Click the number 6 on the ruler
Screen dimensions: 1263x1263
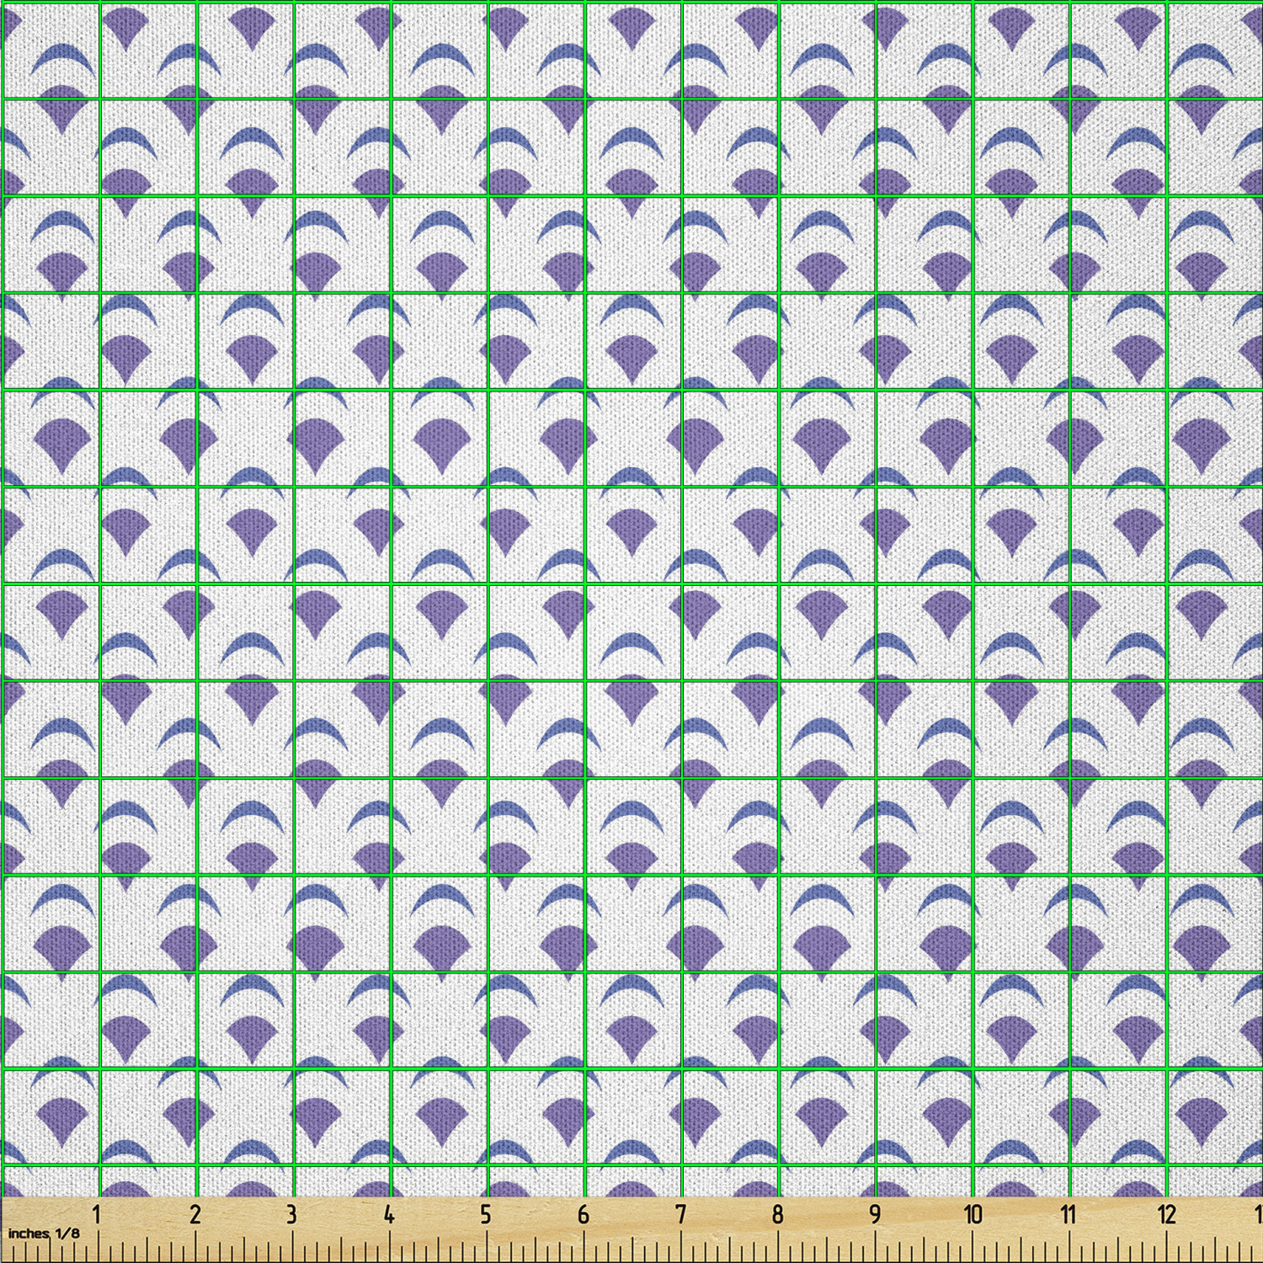pyautogui.click(x=583, y=1214)
